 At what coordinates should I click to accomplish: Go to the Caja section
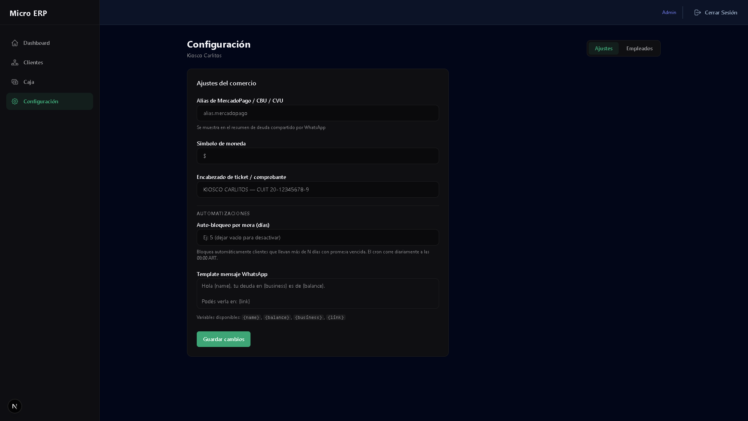[x=29, y=82]
